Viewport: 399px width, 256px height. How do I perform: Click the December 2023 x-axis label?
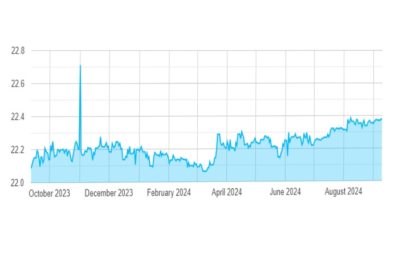click(109, 193)
